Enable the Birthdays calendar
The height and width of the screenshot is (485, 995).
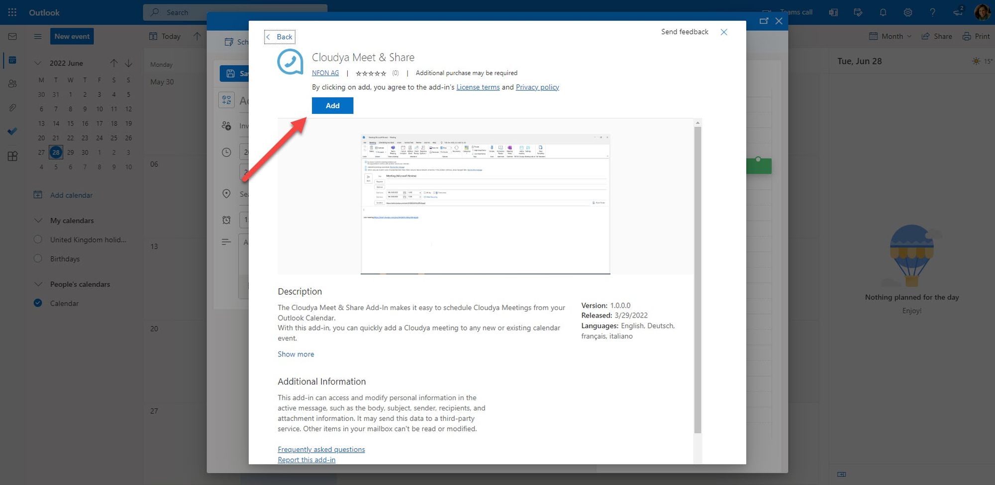(x=38, y=258)
